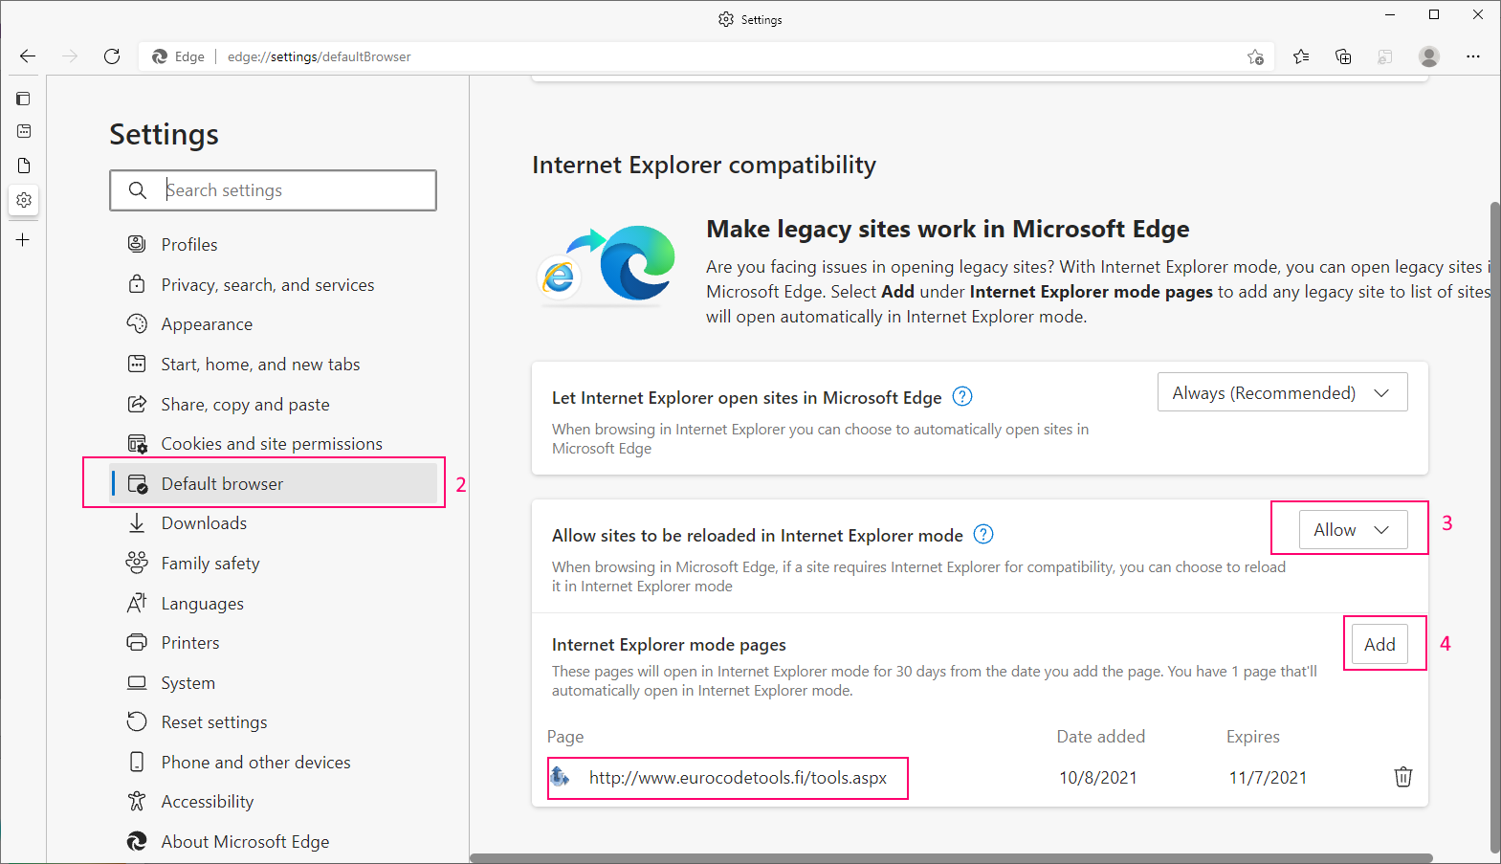Click the Search settings input field
This screenshot has width=1501, height=864.
274,190
